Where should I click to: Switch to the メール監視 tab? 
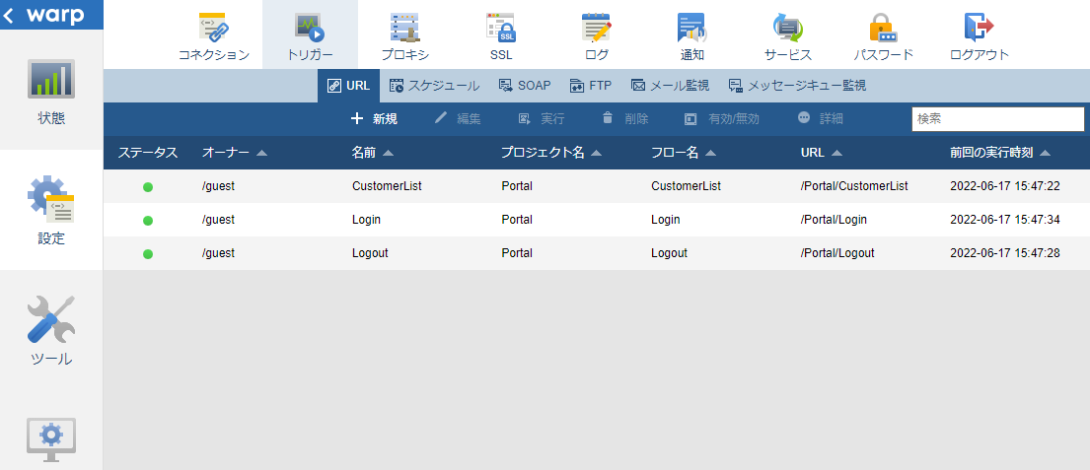click(x=670, y=86)
